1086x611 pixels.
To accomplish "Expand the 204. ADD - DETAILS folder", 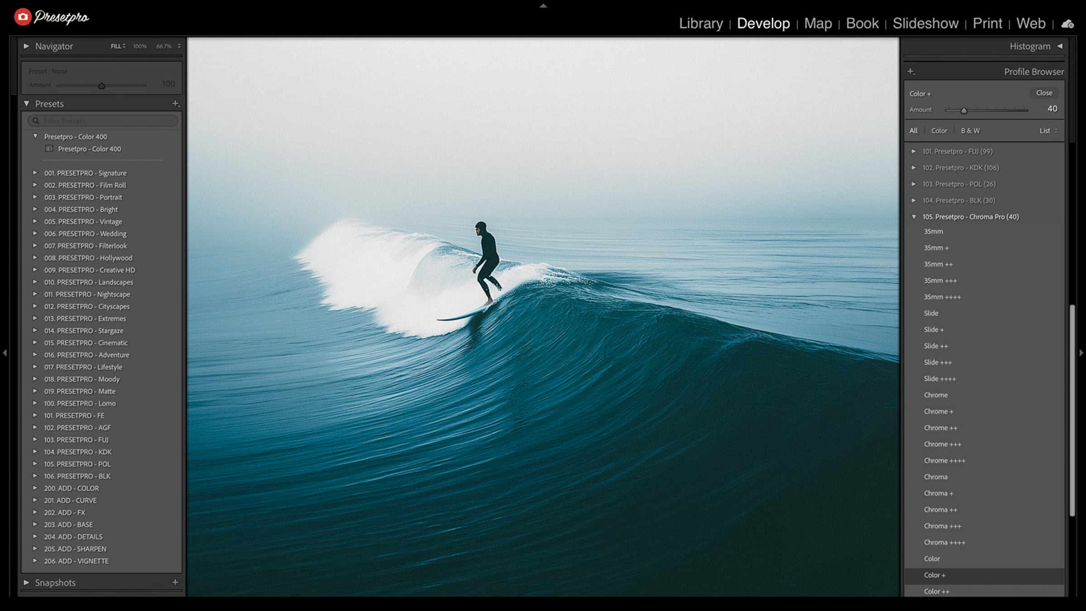I will (35, 536).
